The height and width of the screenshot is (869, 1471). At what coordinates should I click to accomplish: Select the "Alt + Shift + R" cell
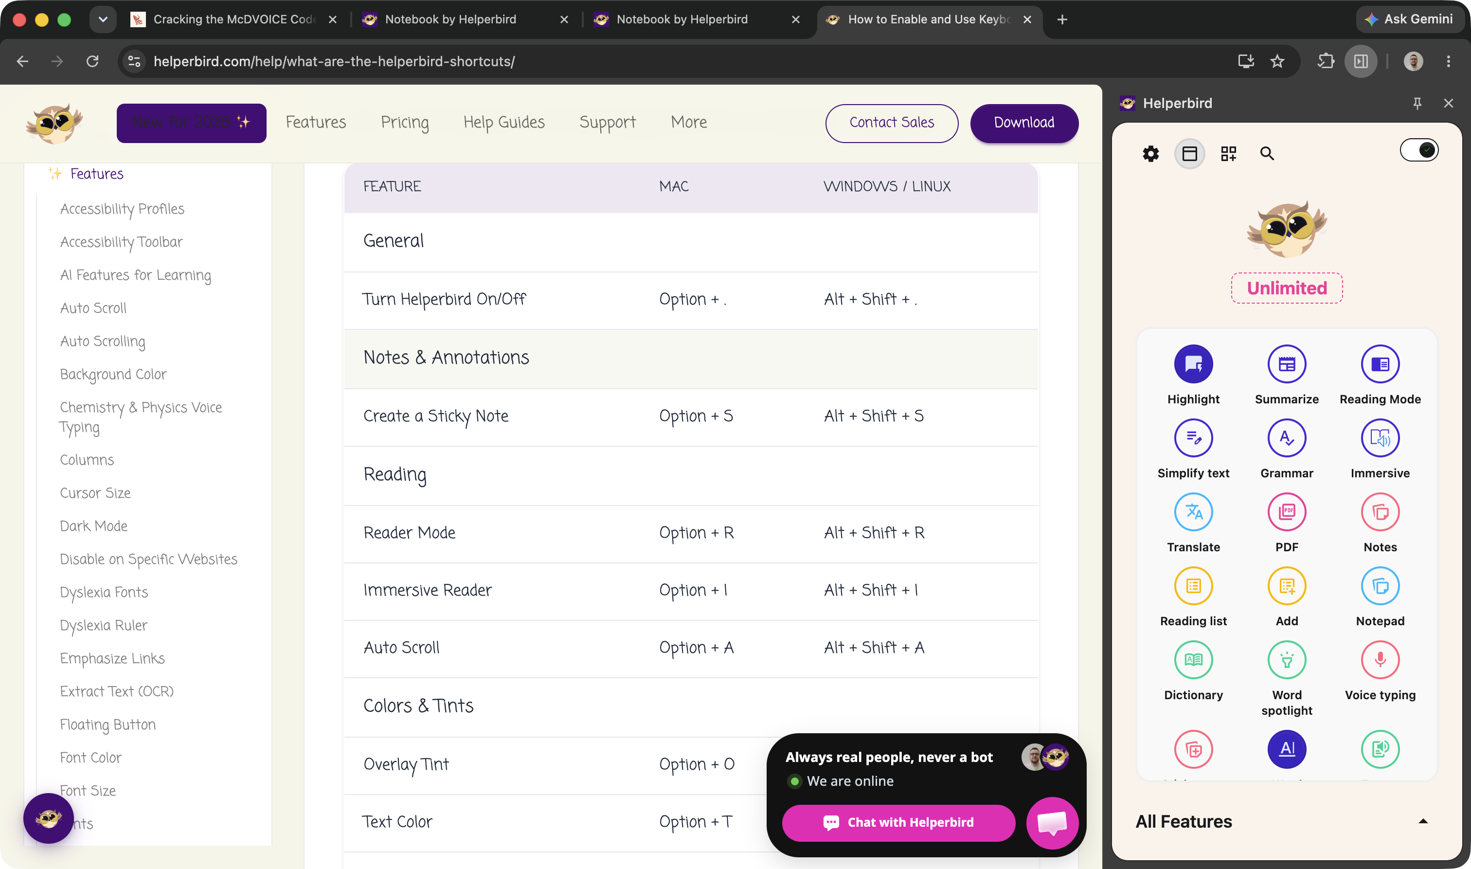pos(874,532)
